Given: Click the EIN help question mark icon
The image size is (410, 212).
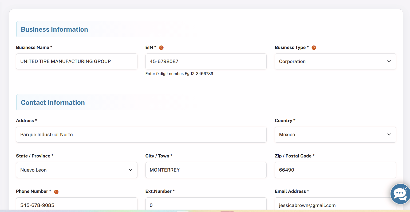Looking at the screenshot, I should point(161,48).
